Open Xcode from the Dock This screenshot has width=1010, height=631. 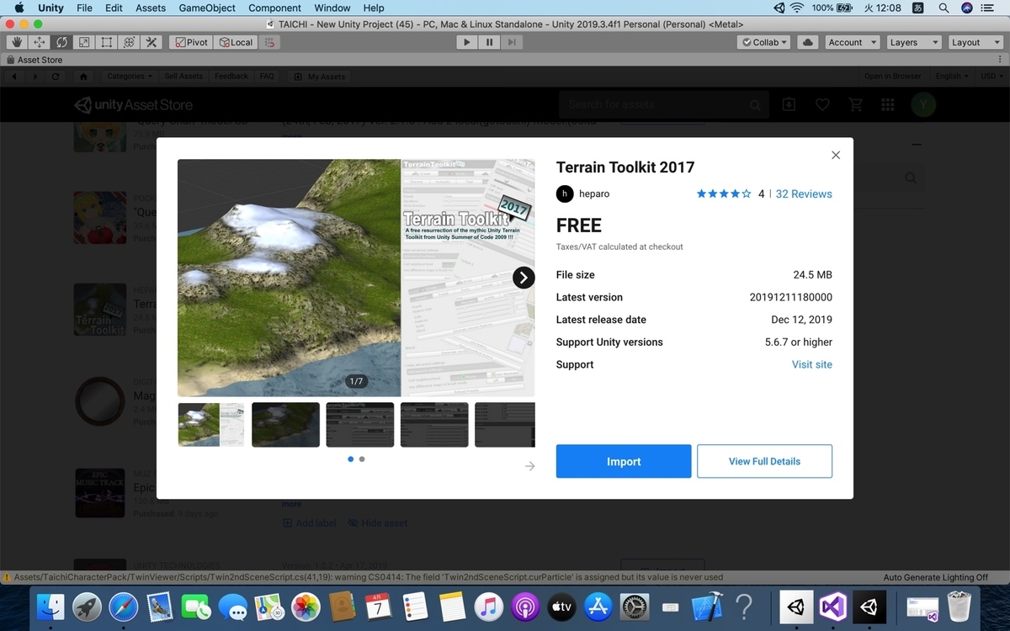click(x=708, y=607)
